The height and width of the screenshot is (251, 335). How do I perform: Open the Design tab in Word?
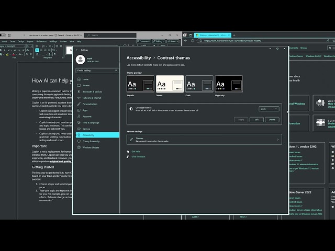pos(21,41)
